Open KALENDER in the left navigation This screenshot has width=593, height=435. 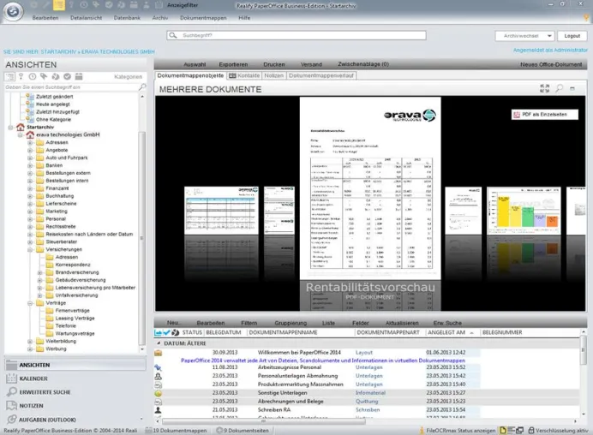pyautogui.click(x=75, y=378)
